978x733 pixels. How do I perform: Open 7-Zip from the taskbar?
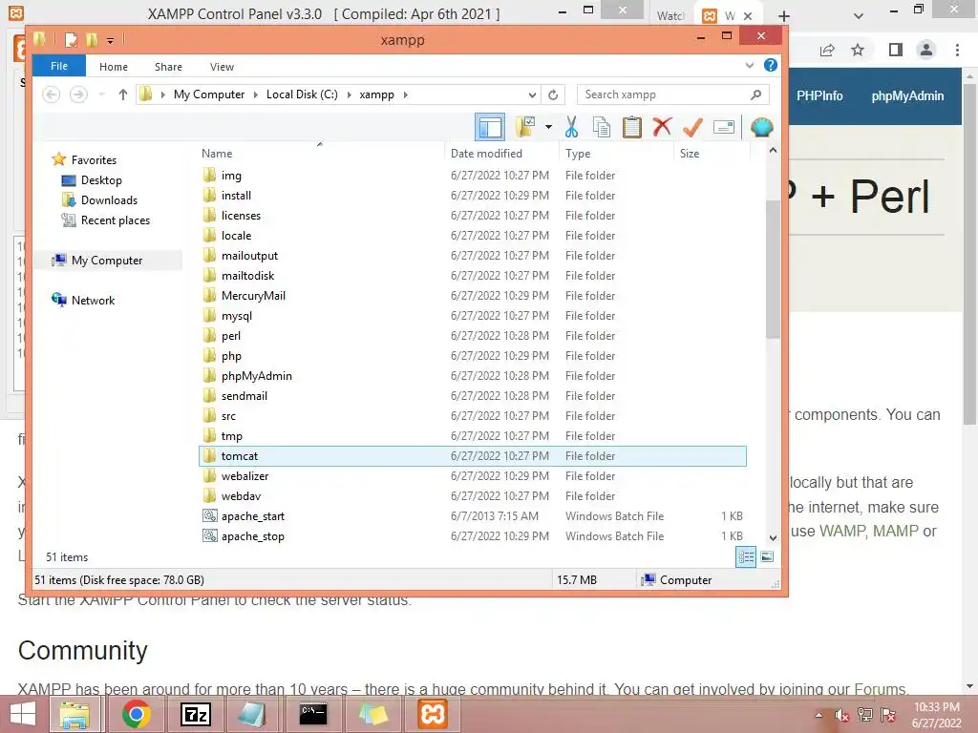pos(195,714)
